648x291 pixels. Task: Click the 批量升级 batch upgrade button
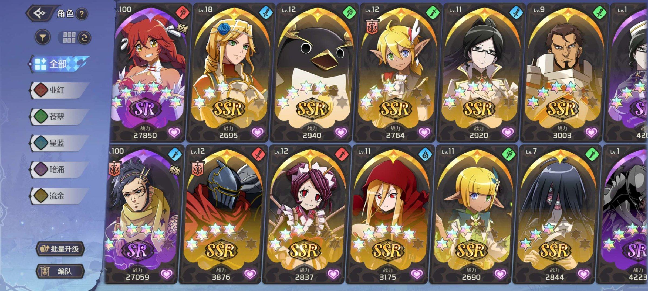60,249
